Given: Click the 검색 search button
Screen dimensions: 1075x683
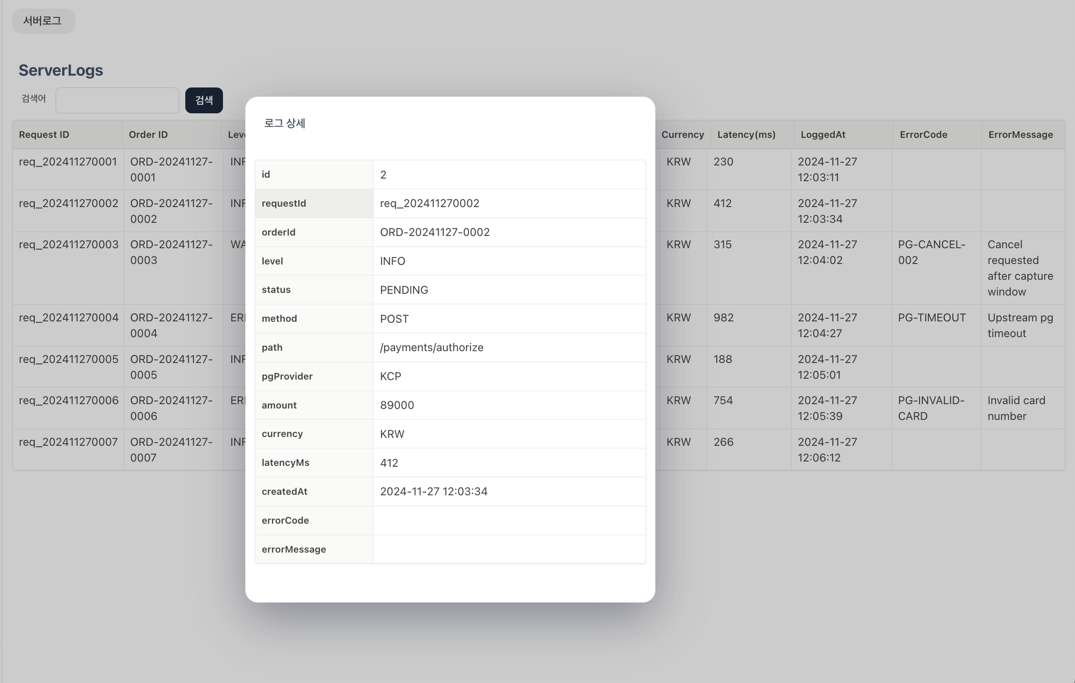Looking at the screenshot, I should click(204, 100).
